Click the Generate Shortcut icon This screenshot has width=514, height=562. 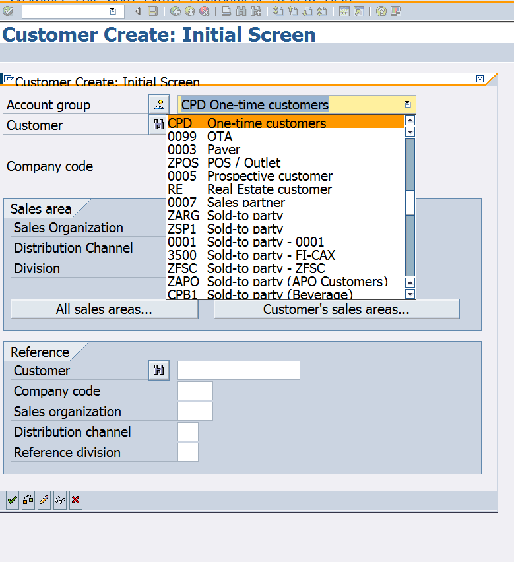click(359, 11)
